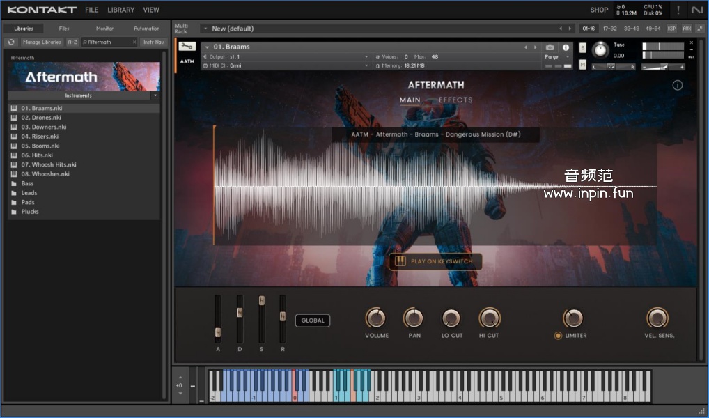Solo the instrument with the S button
This screenshot has width=709, height=418.
coord(583,47)
